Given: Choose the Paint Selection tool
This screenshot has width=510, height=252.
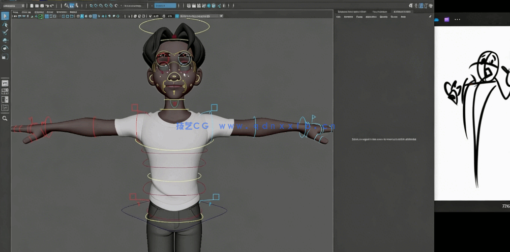Looking at the screenshot, I should tap(5, 32).
